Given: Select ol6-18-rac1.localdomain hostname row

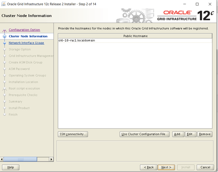Looking at the screenshot, I should click(77, 40).
